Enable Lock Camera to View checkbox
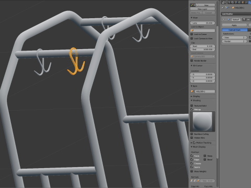Viewport: 251px width, 188px height. 192,38
